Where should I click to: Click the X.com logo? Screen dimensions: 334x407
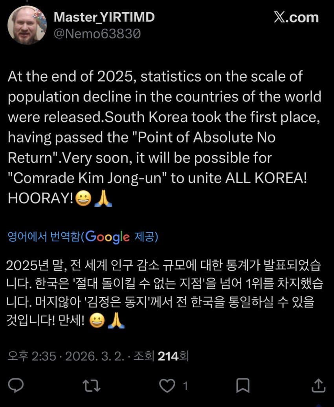point(295,17)
